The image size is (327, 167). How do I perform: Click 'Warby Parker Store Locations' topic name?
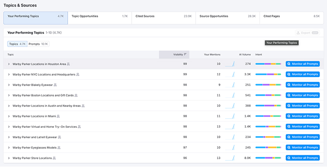32,158
